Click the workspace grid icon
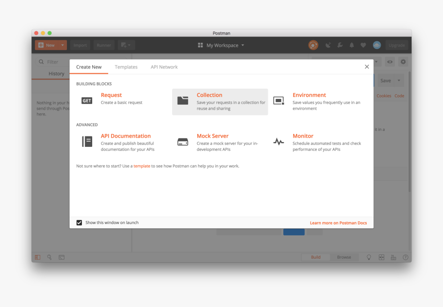Viewport: 443px width, 307px height. tap(200, 45)
